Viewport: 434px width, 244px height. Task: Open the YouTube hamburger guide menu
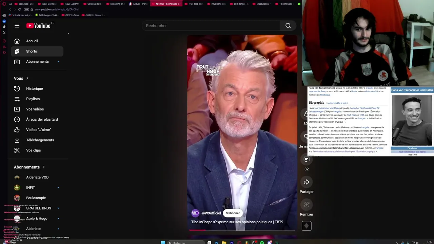(17, 26)
